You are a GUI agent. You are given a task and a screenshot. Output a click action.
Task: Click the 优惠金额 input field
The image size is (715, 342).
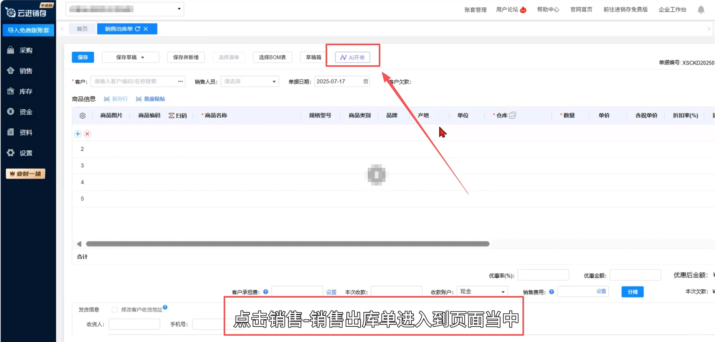[635, 275]
